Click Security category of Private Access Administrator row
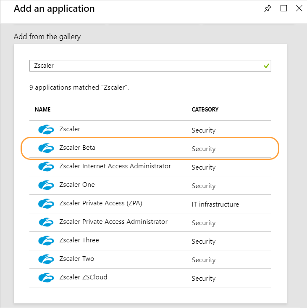Screen dimensions: 307x308 204,223
